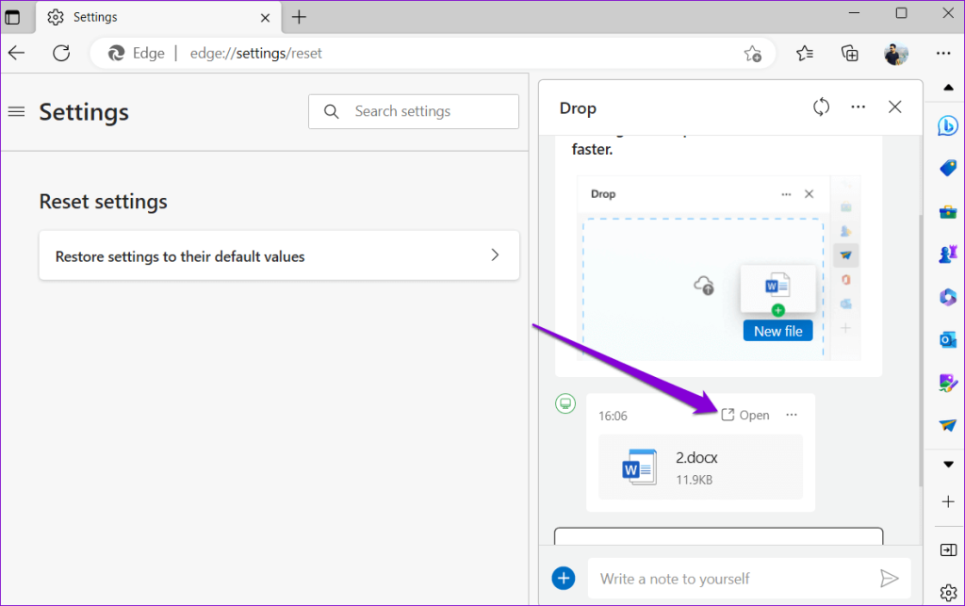Viewport: 965px width, 606px height.
Task: Send a note with the paper plane icon
Action: coord(890,578)
